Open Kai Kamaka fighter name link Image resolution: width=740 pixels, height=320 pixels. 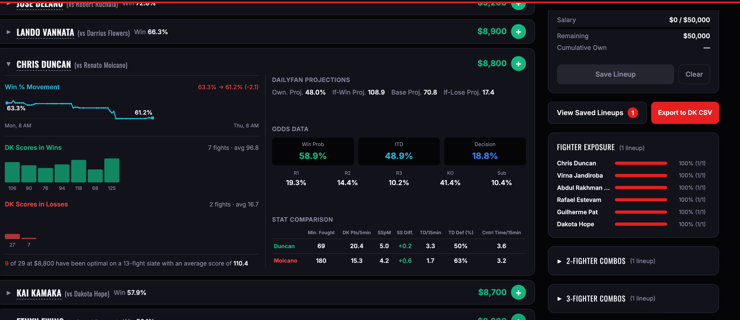click(x=39, y=293)
